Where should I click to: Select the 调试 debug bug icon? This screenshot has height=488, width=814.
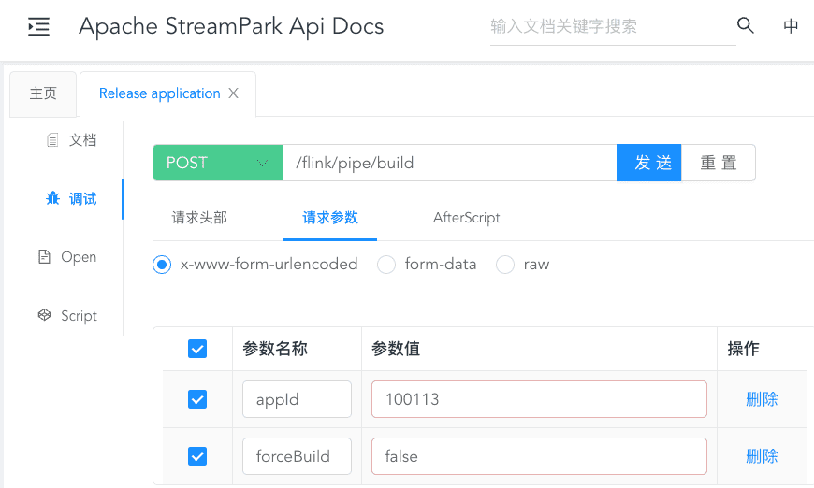click(53, 198)
